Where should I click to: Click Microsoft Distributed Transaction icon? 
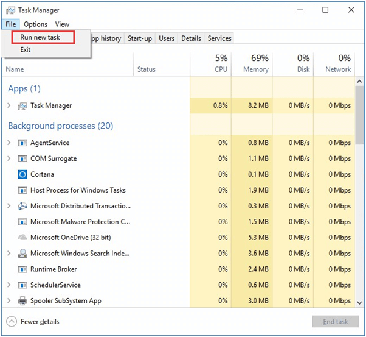pos(22,206)
